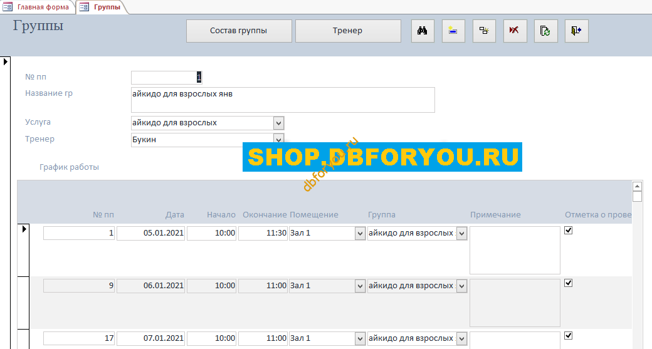Viewport: 652px width, 349px height.
Task: Click the Название гр text field
Action: [x=283, y=100]
